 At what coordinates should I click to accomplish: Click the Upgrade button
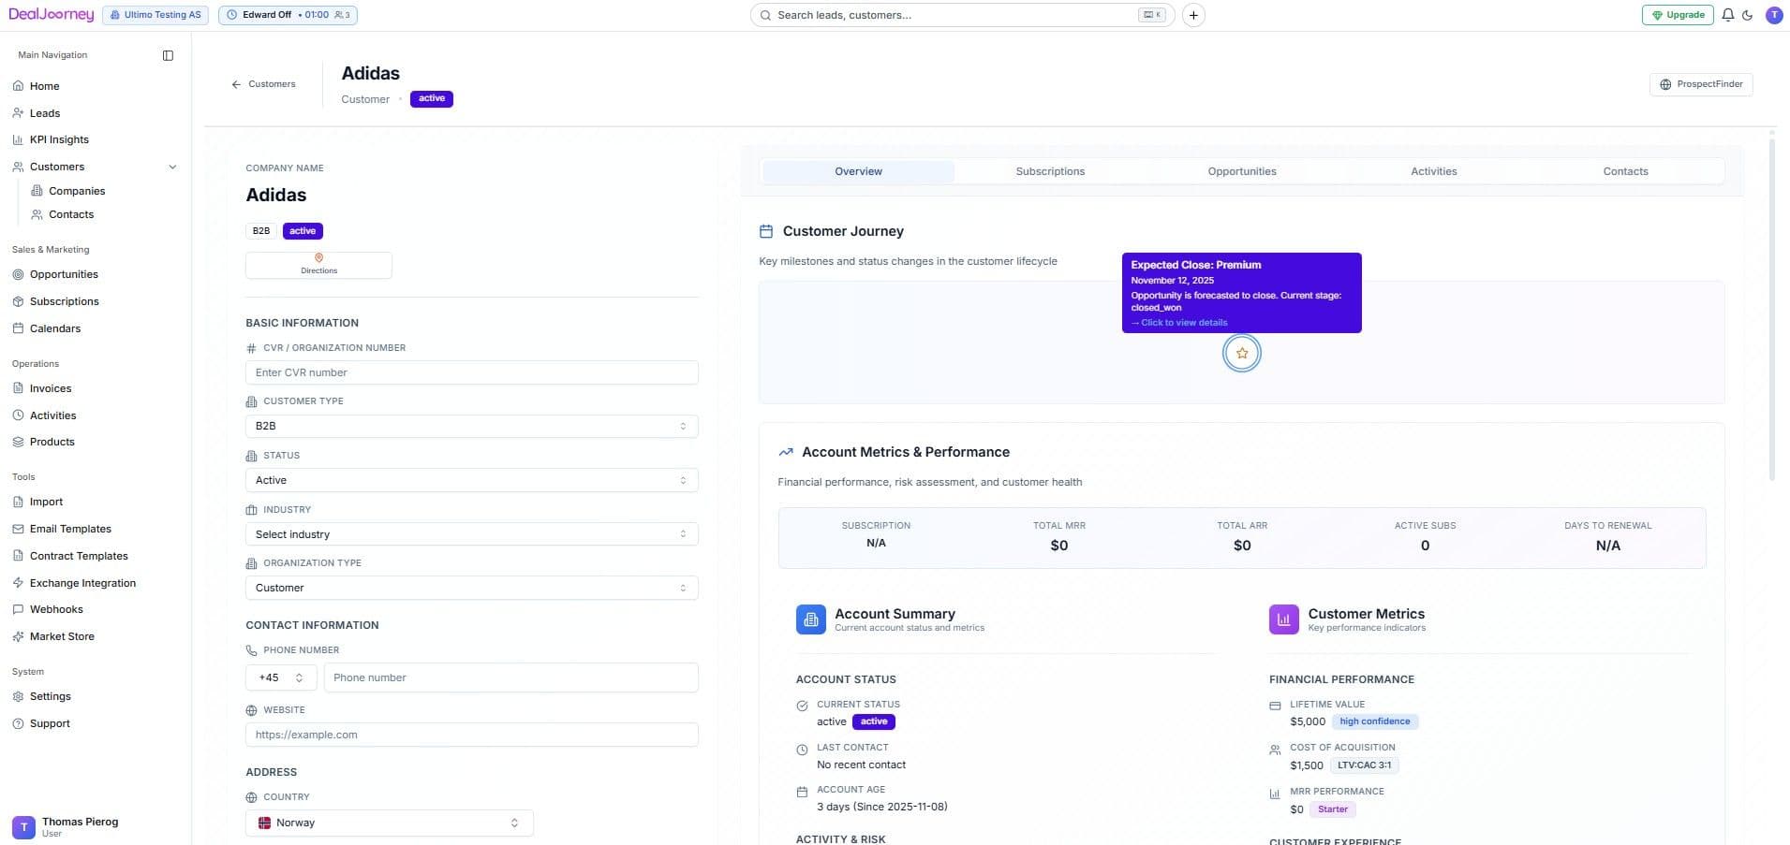[1678, 15]
